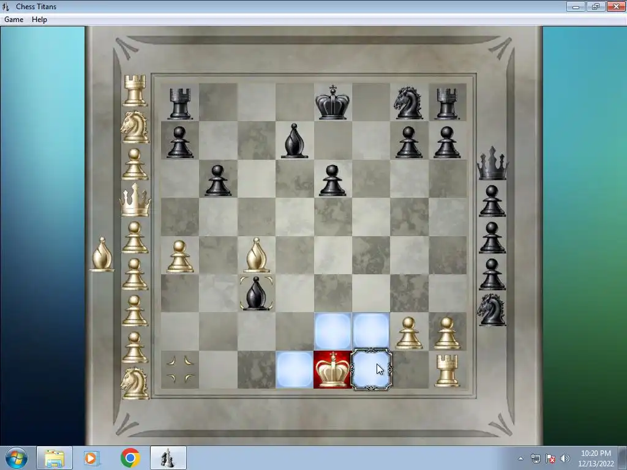Open the Windows Start menu
Viewport: 627px width, 470px height.
17,458
